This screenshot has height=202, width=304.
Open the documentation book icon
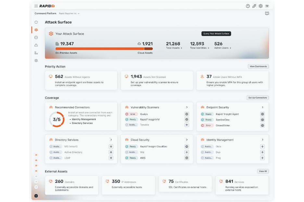point(267,13)
